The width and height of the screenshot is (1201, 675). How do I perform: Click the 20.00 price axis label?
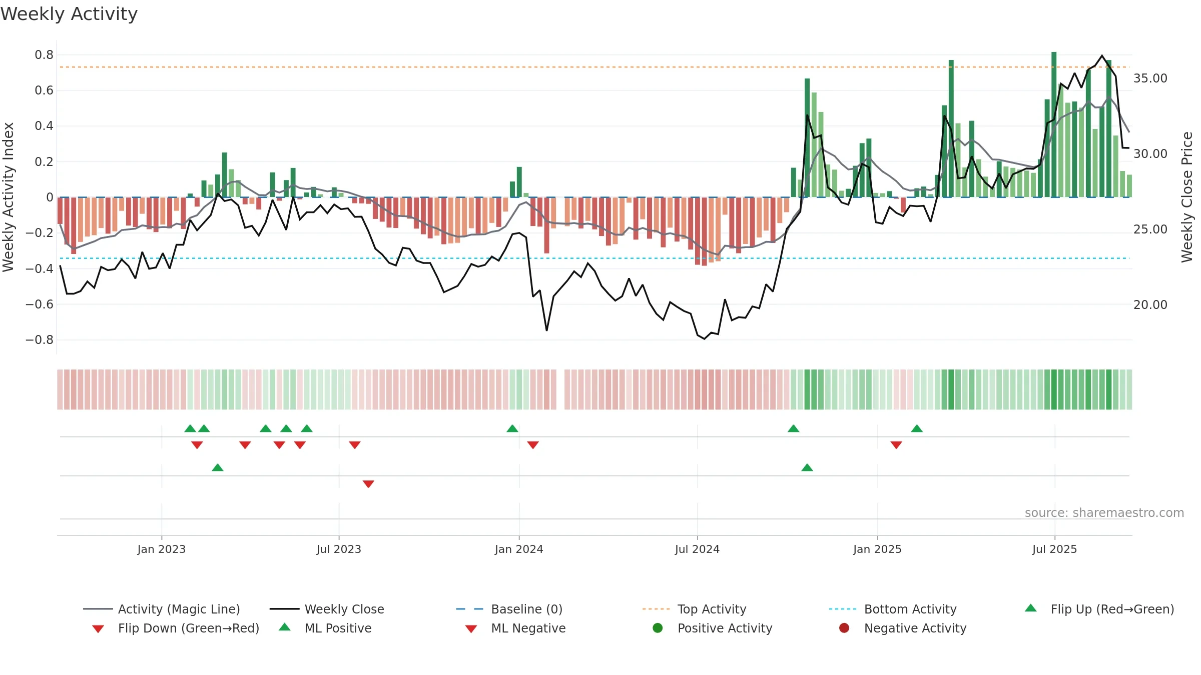pos(1150,304)
